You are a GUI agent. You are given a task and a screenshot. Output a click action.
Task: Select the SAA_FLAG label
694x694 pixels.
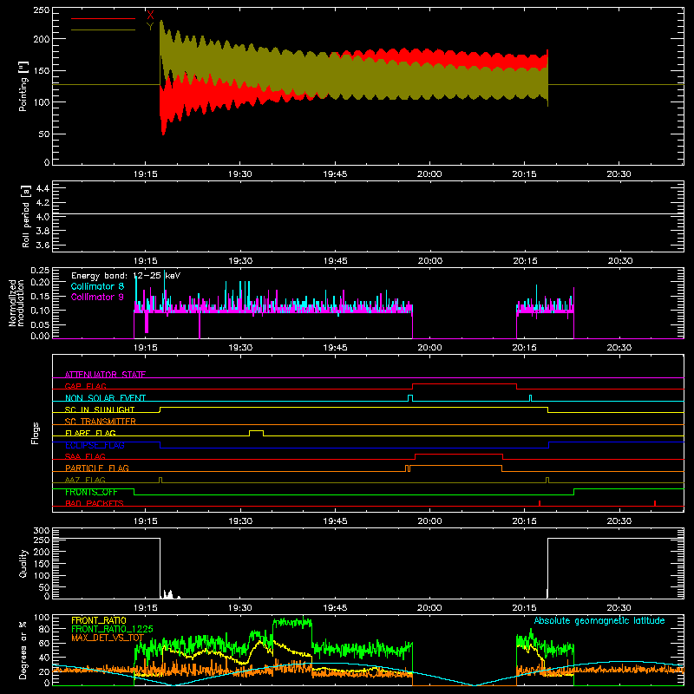[x=85, y=456]
